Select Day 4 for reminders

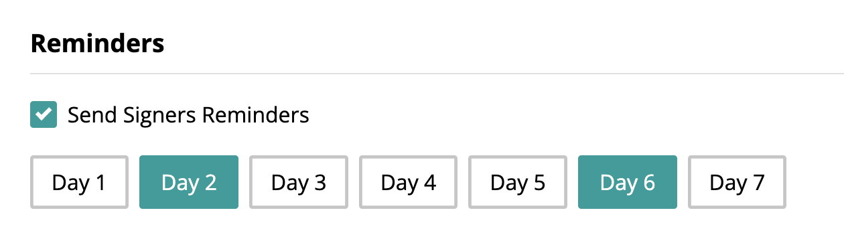pyautogui.click(x=408, y=182)
